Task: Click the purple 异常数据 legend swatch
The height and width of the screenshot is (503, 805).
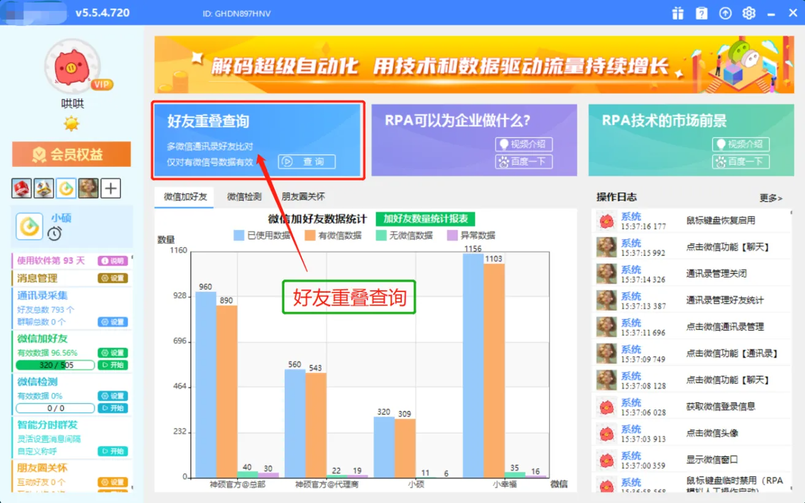Action: (452, 235)
